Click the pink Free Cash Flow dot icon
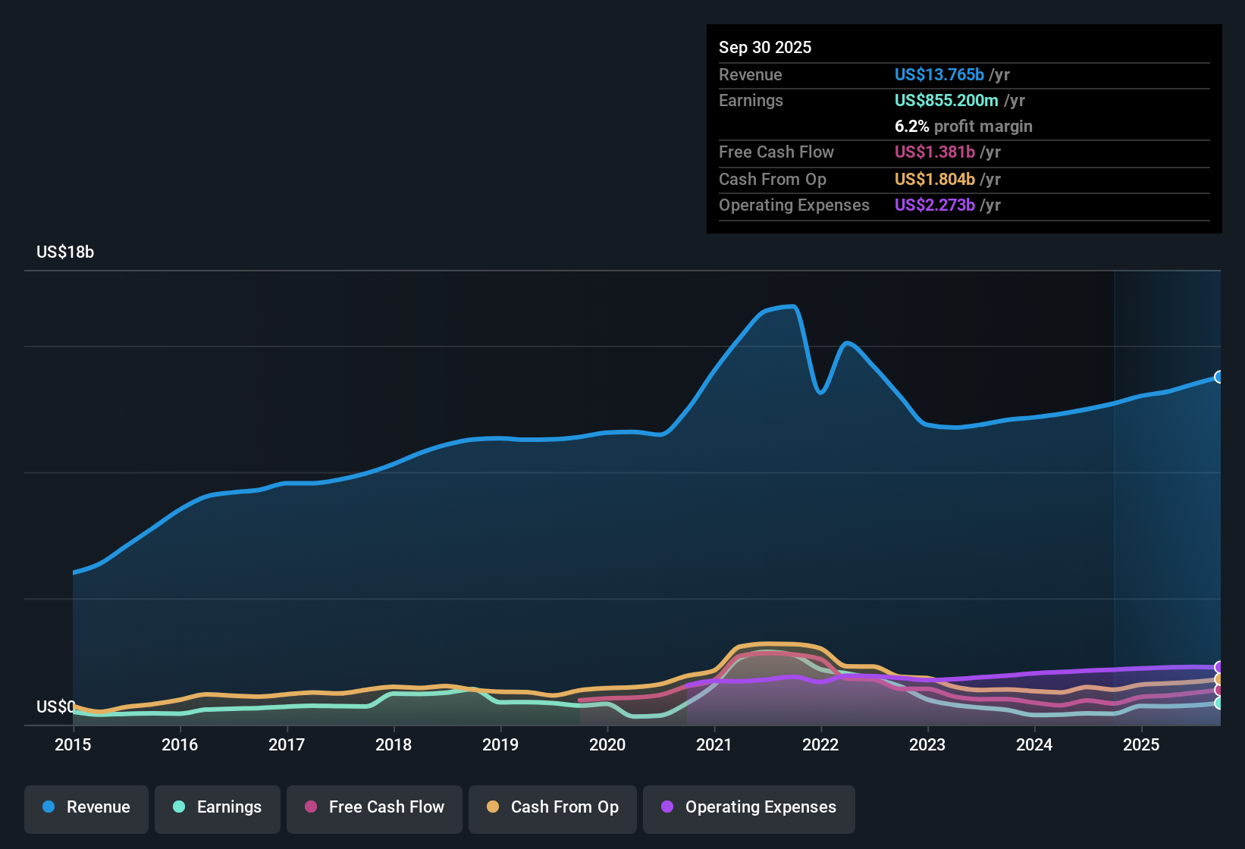The image size is (1245, 849). (x=309, y=807)
